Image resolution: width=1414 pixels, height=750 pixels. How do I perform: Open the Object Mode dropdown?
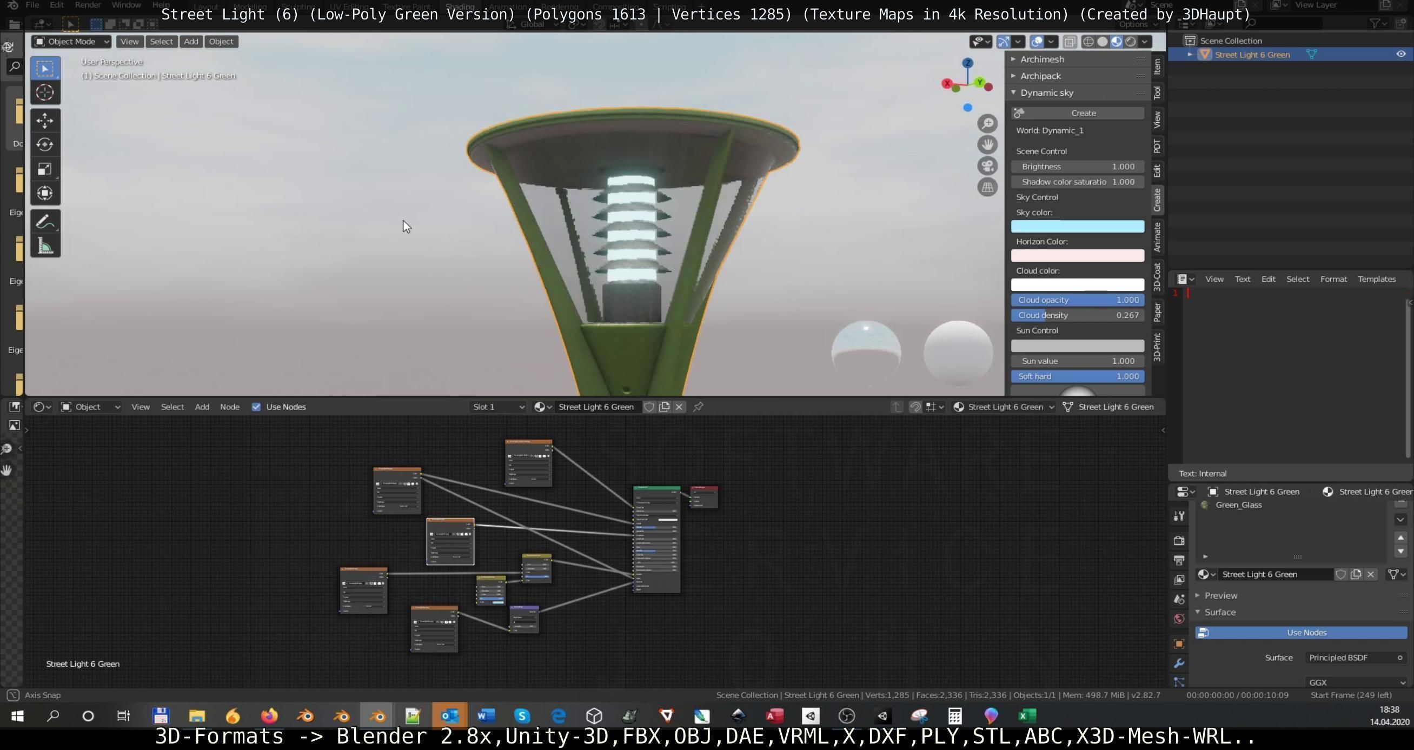click(71, 41)
